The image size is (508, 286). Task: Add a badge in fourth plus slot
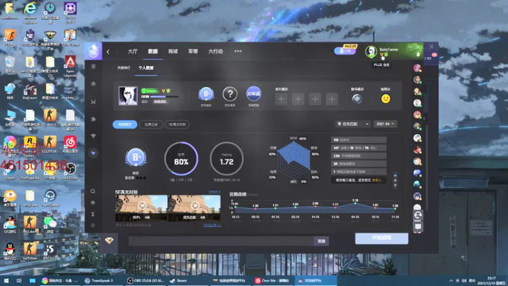point(331,99)
